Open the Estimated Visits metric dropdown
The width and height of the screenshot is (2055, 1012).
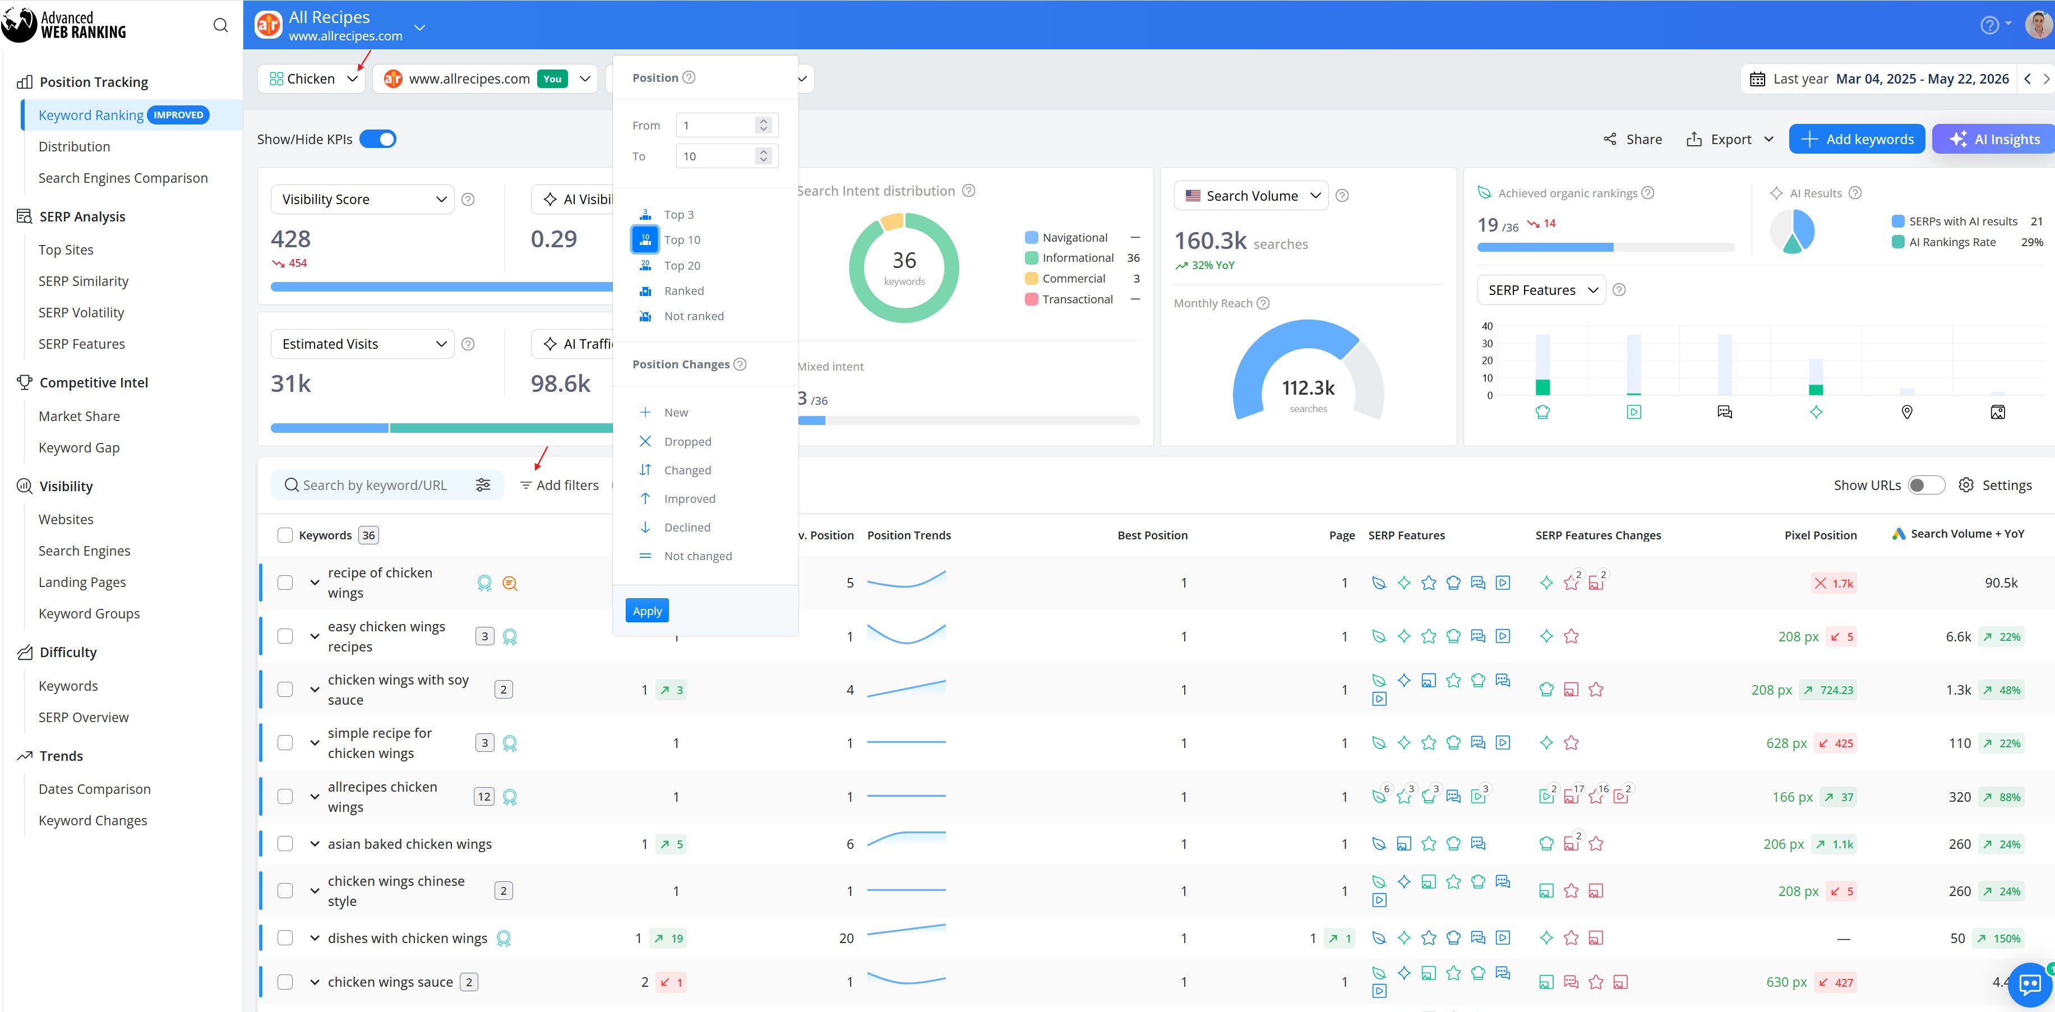[362, 344]
